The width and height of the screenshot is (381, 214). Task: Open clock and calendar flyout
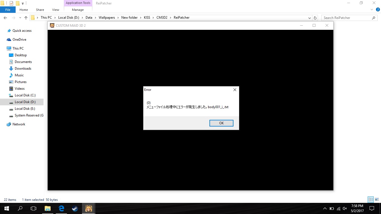point(357,208)
